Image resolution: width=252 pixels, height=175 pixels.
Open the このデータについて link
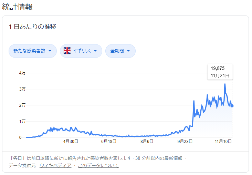[98, 165]
